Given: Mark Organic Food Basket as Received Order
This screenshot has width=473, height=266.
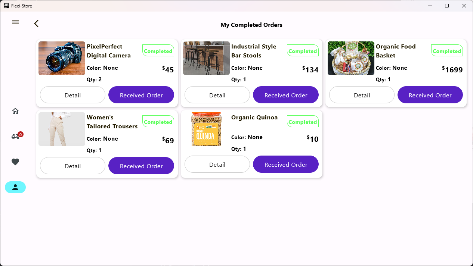Looking at the screenshot, I should point(430,95).
